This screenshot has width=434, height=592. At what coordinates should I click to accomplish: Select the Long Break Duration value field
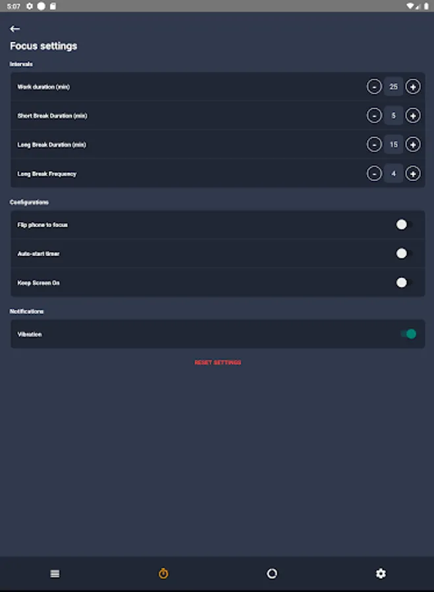click(393, 145)
